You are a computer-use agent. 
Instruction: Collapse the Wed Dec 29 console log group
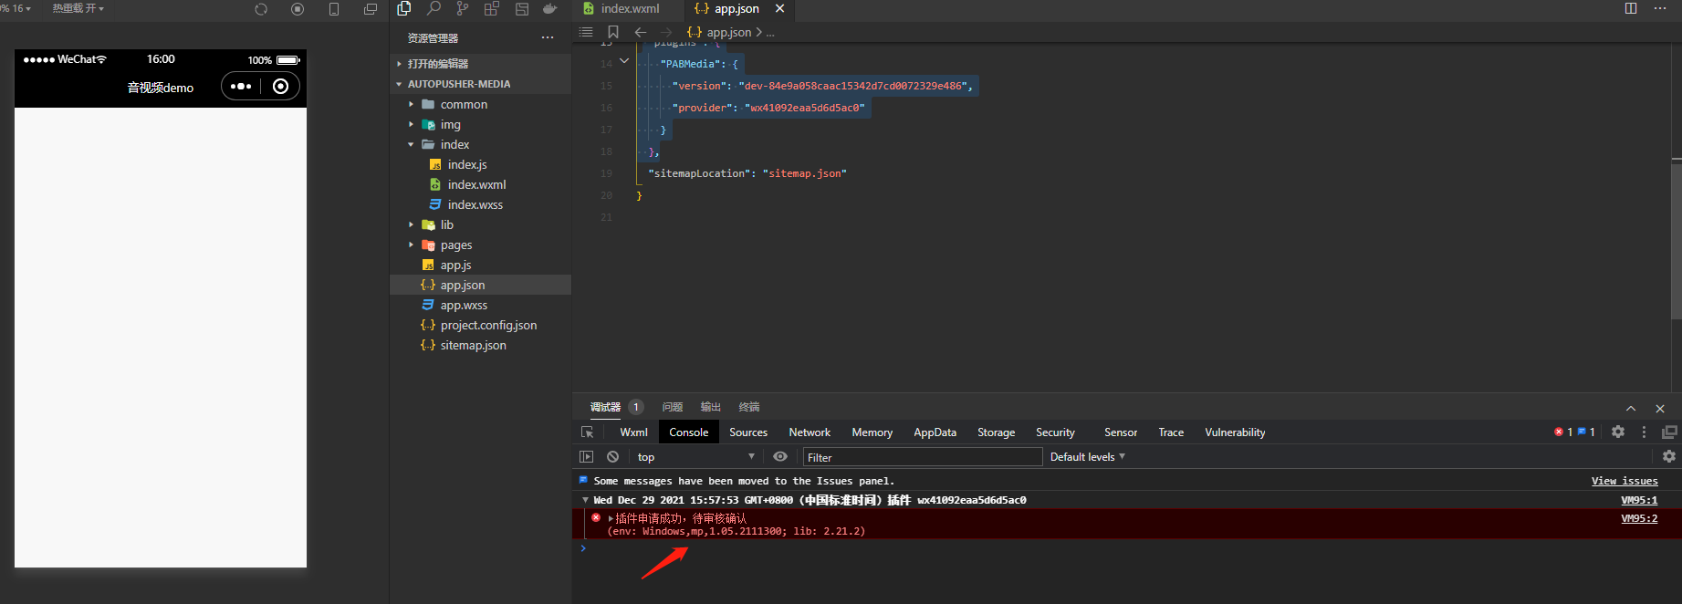[x=585, y=500]
